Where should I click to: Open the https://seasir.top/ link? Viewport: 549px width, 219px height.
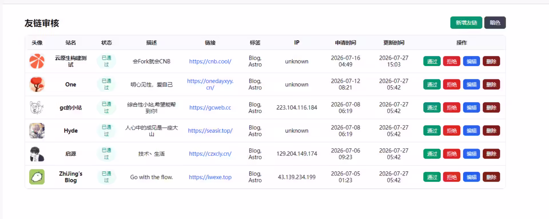pyautogui.click(x=210, y=131)
